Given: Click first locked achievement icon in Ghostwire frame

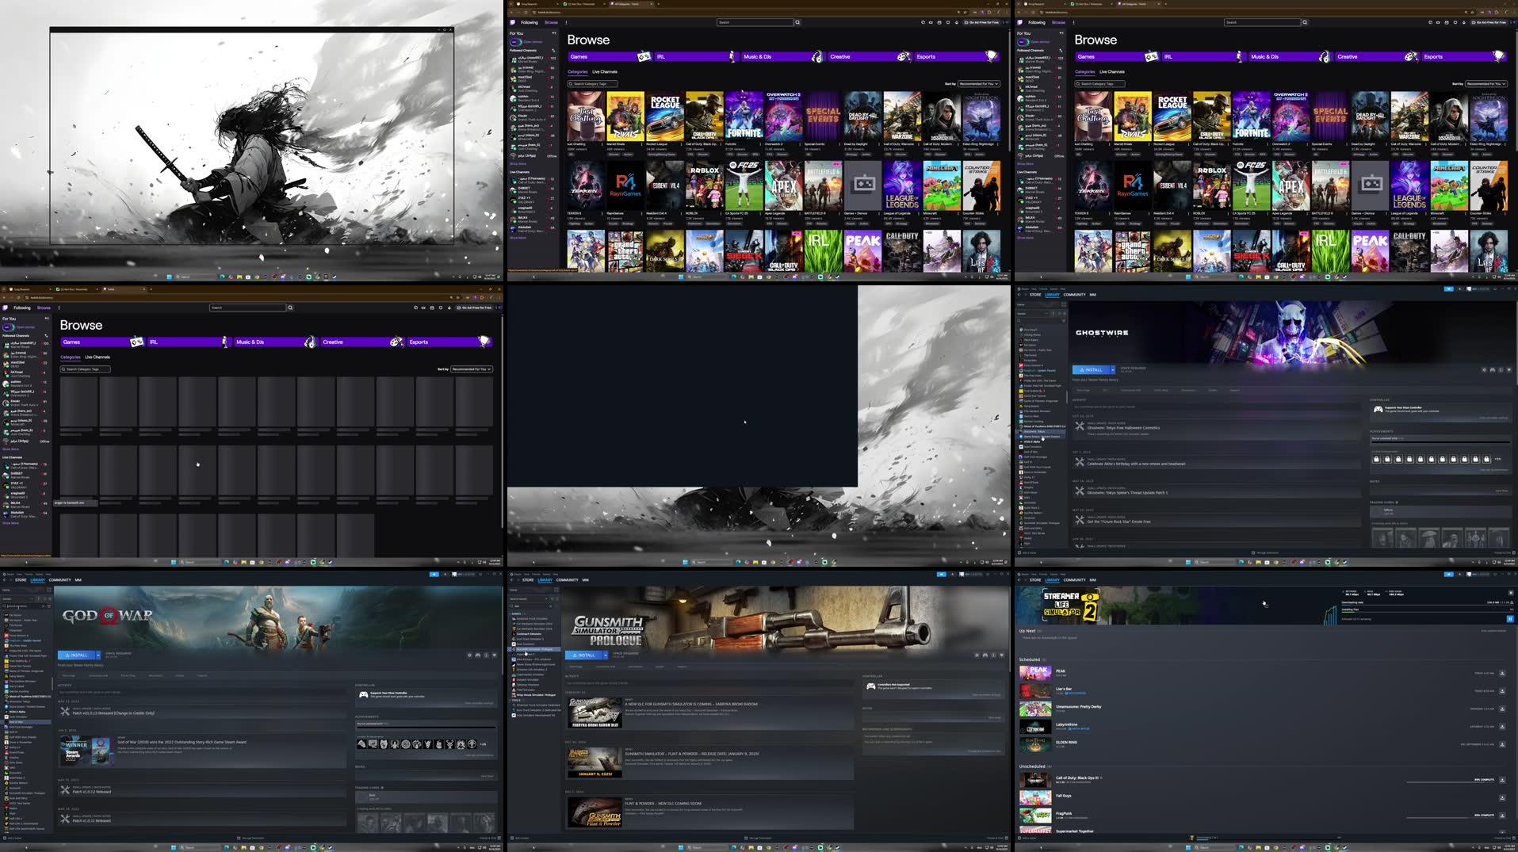Looking at the screenshot, I should point(1376,459).
